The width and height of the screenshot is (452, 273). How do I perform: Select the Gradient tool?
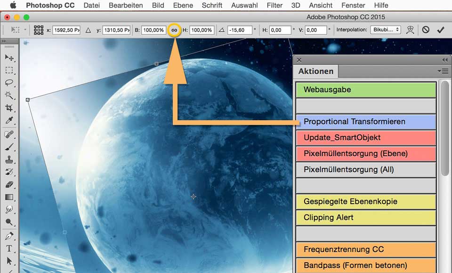tap(9, 197)
